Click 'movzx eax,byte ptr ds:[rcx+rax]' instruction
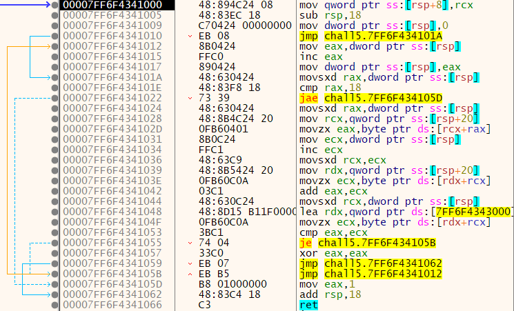Screen dimensions: 514x311 click(x=395, y=129)
